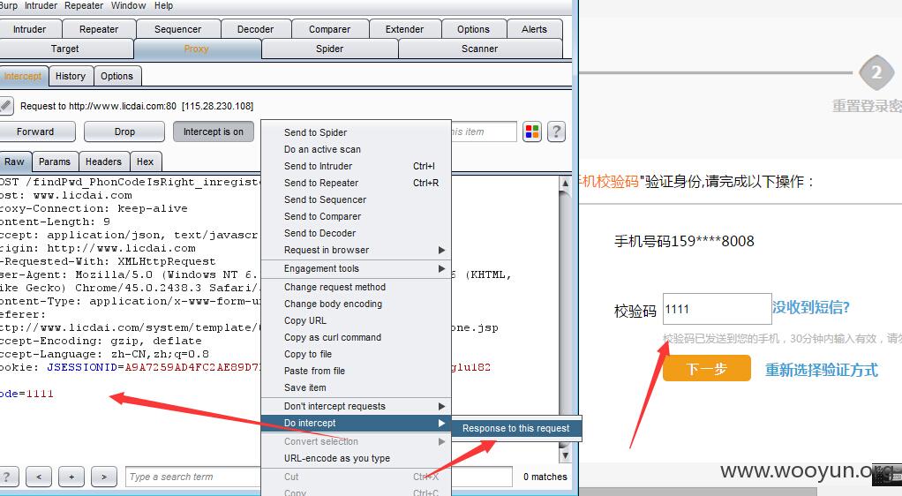This screenshot has height=496, width=902.
Task: Switch to the Hex tab
Action: coord(145,162)
